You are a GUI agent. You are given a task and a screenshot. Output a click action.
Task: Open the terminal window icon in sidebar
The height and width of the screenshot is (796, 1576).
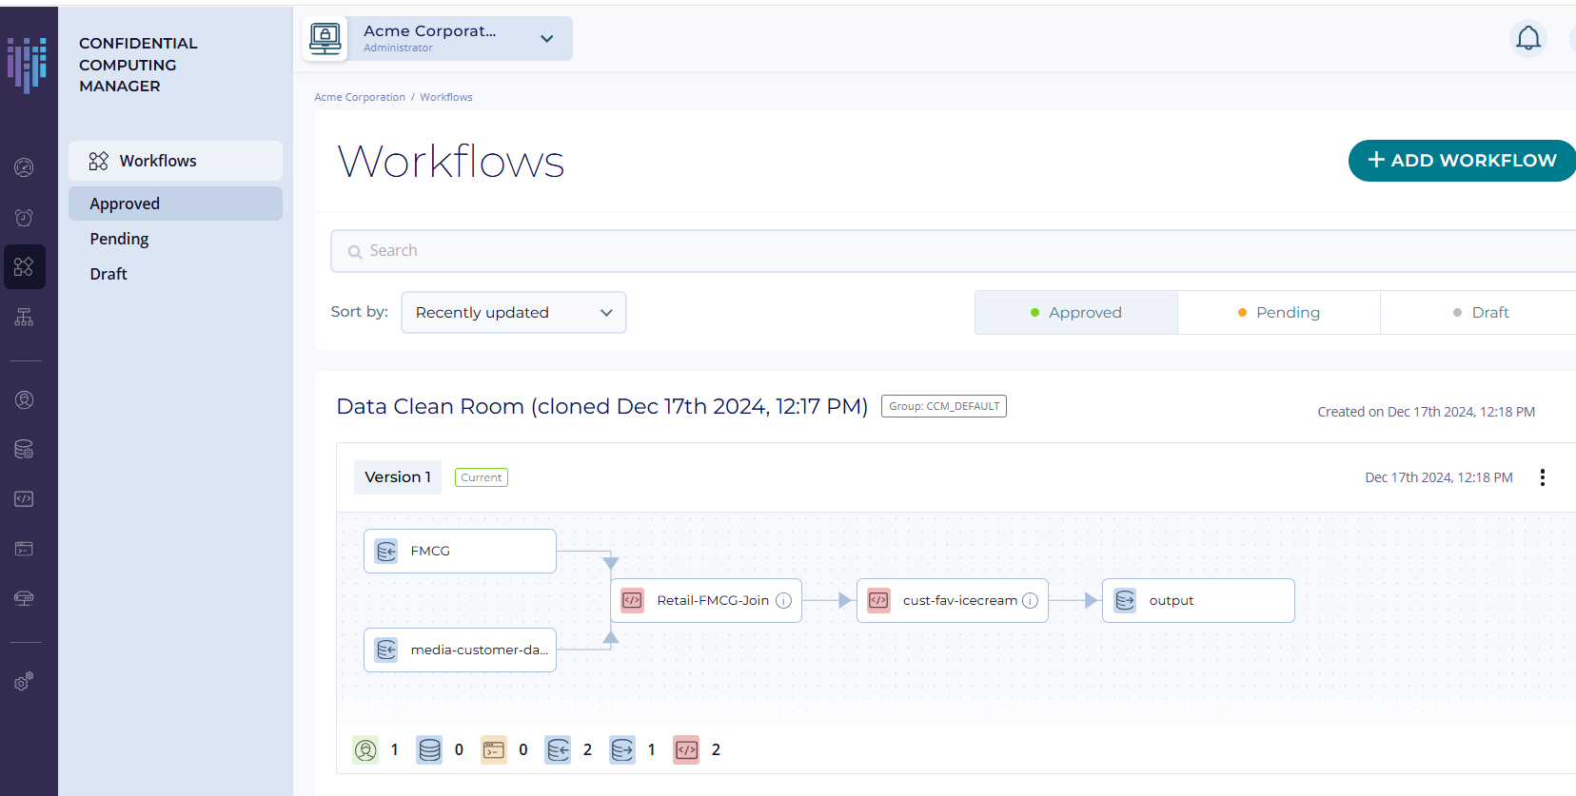(24, 549)
